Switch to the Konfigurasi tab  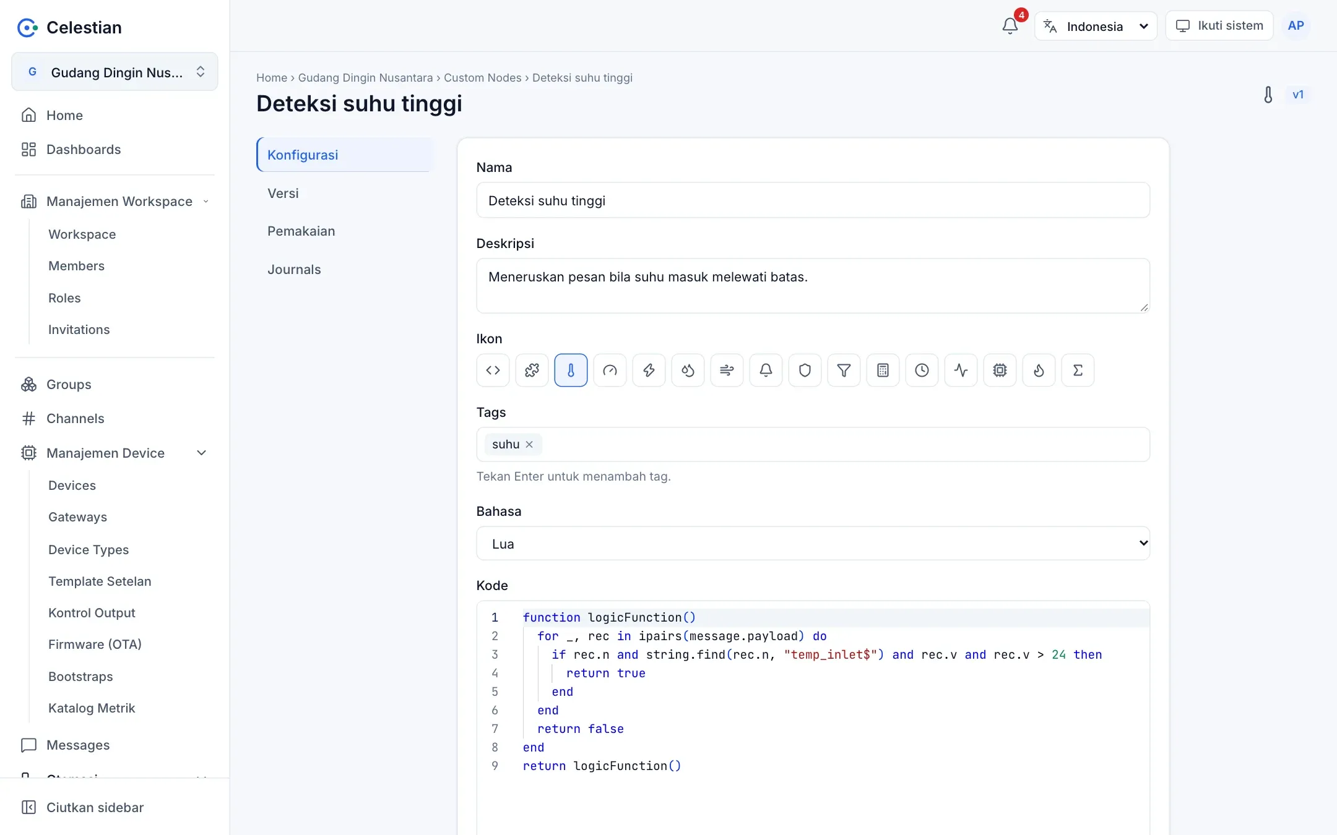(344, 155)
